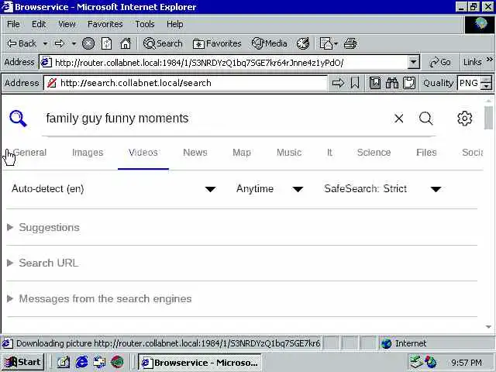Open the Edit menu
Image resolution: width=496 pixels, height=372 pixels.
pos(39,24)
